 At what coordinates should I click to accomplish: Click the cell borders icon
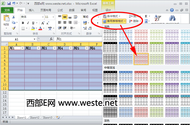[23, 28]
